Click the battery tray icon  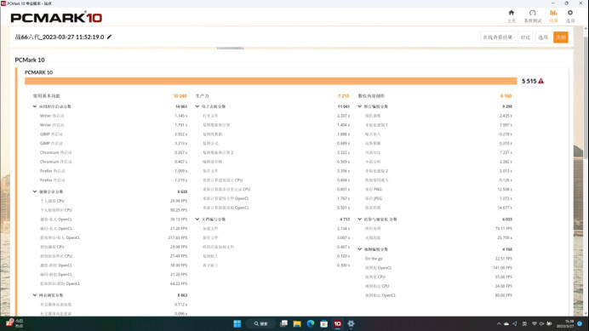tap(549, 324)
